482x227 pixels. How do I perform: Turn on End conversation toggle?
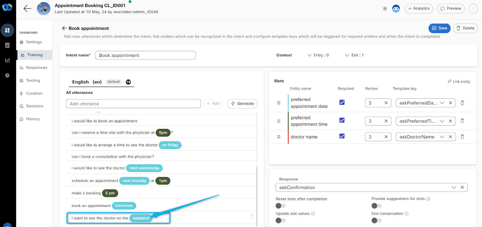pos(376,220)
